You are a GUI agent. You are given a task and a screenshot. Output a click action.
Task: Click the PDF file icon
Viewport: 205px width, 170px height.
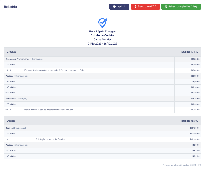coord(135,6)
